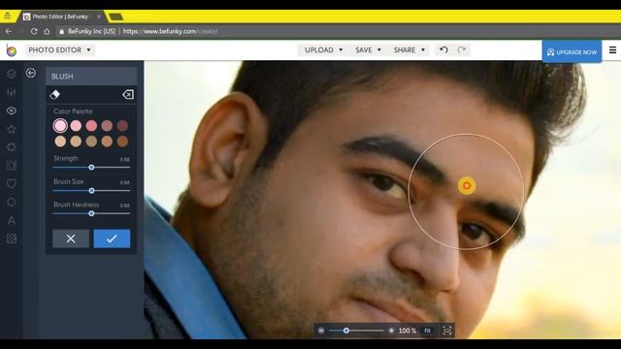Close the BeFunky browser tab
This screenshot has height=349, width=621.
pyautogui.click(x=99, y=16)
